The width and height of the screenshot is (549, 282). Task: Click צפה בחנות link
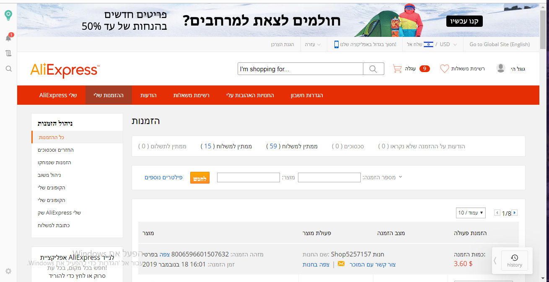coord(316,264)
